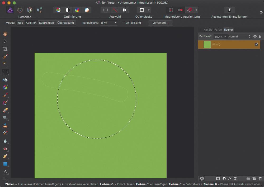Screen dimensions: 264x187
Task: Toggle the layer lock icon
Action: coord(260,36)
